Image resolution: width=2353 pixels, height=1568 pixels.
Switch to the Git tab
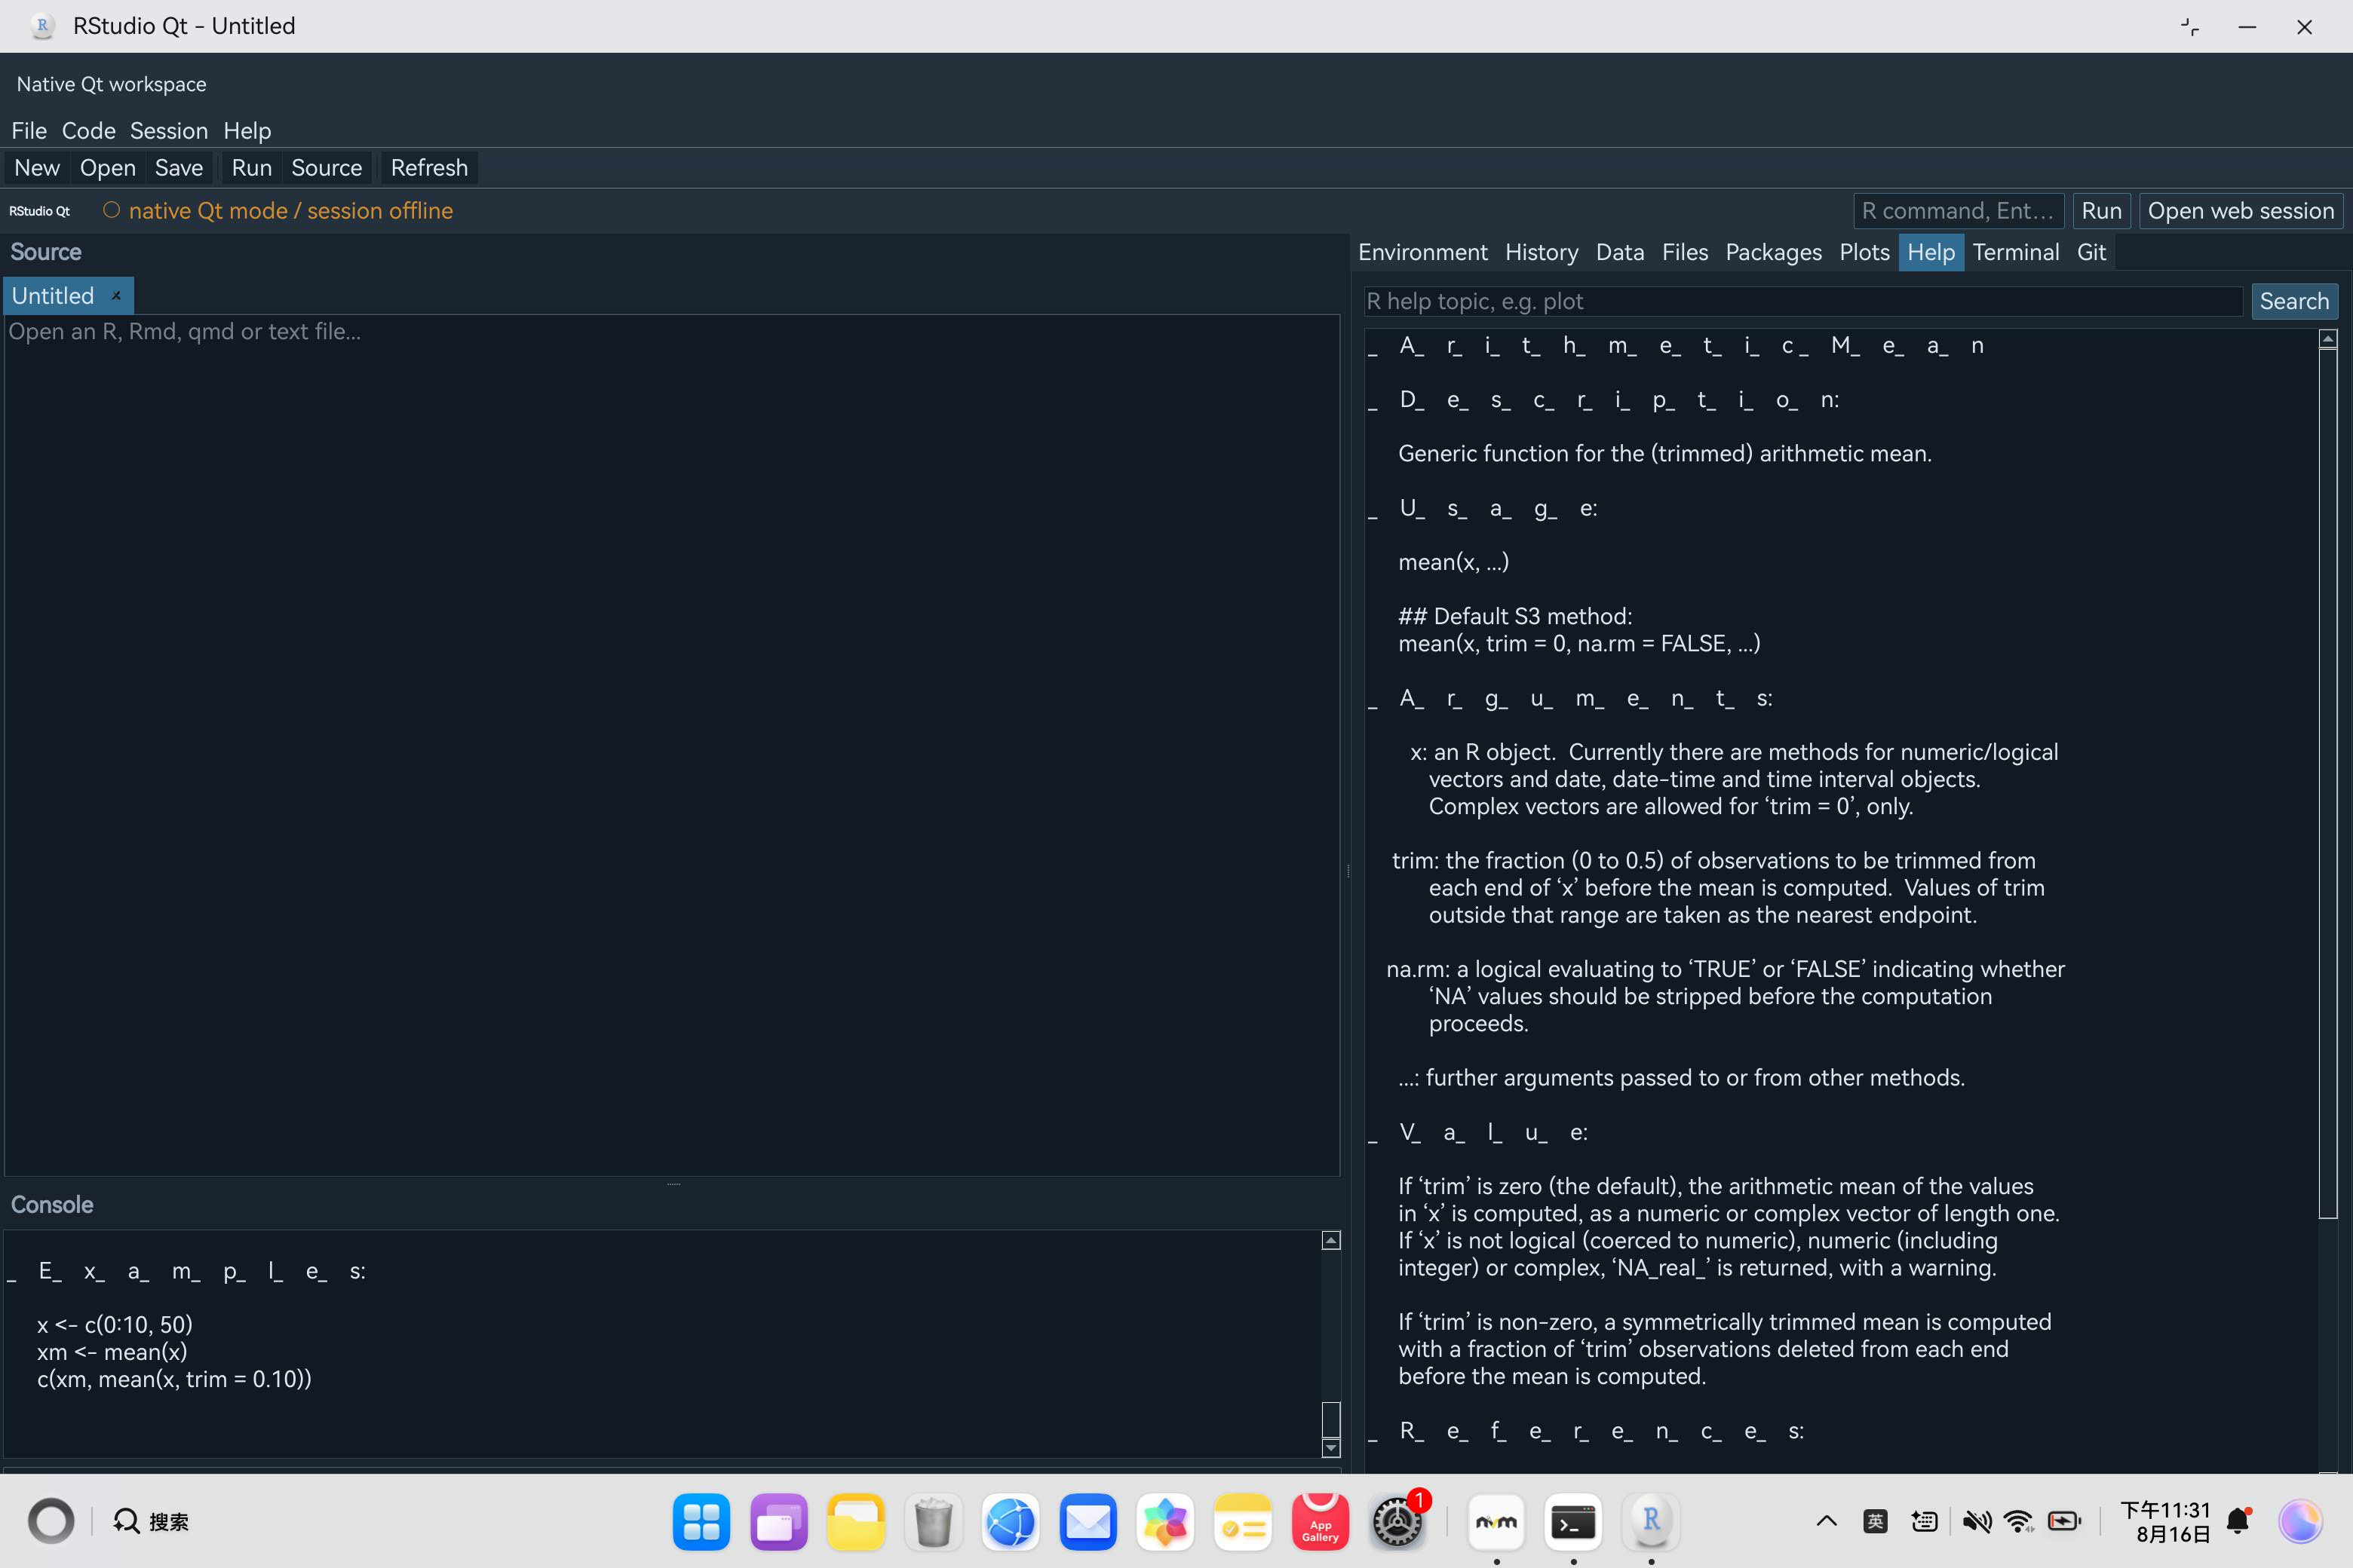(x=2091, y=252)
